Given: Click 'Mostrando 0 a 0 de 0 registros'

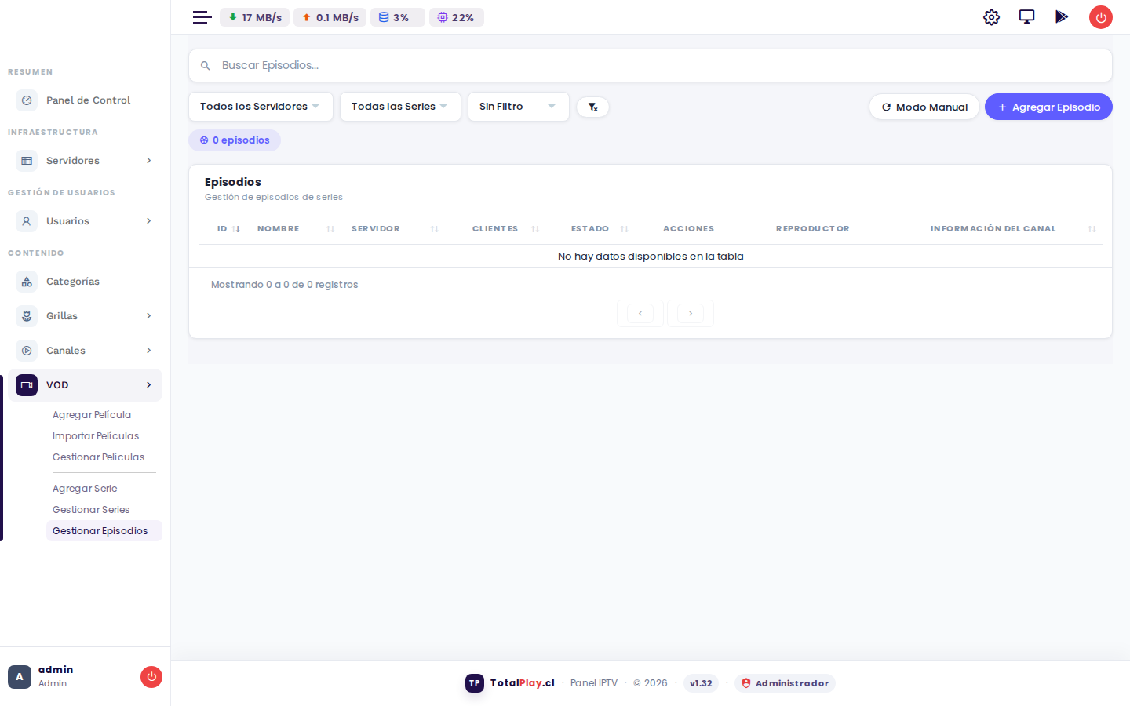Looking at the screenshot, I should (x=284, y=285).
